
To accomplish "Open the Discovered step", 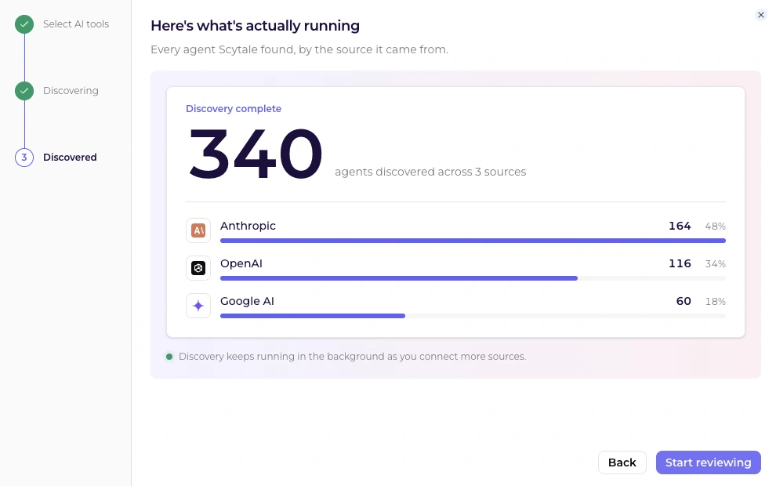I will click(70, 158).
